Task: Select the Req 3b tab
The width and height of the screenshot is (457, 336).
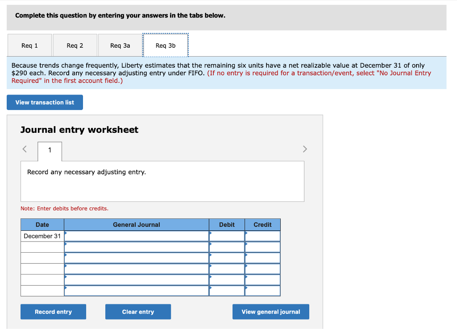Action: pyautogui.click(x=166, y=45)
